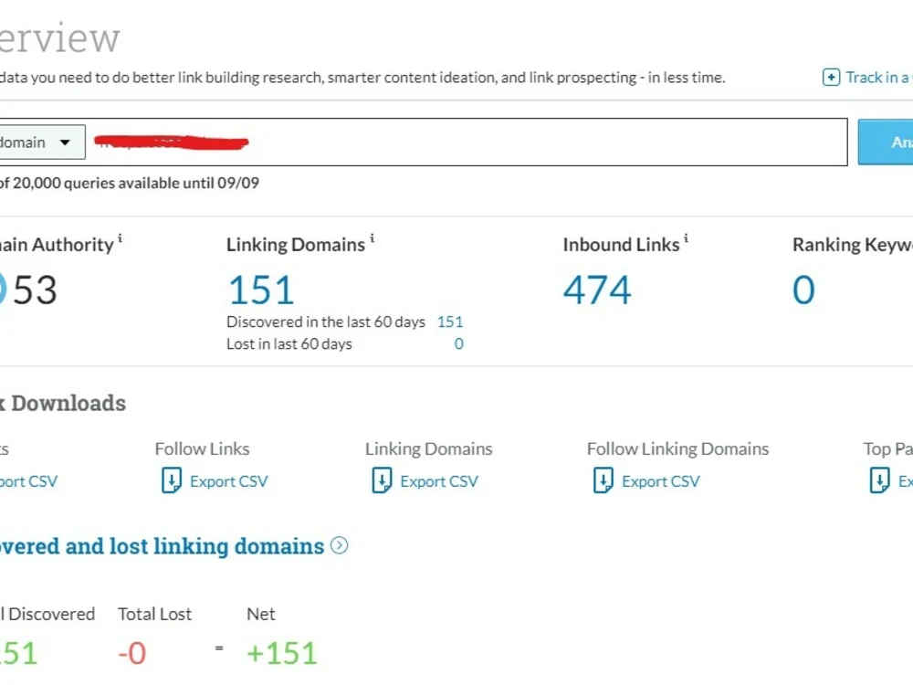Select the Follow Links label
Image resolution: width=913 pixels, height=685 pixels.
[202, 449]
